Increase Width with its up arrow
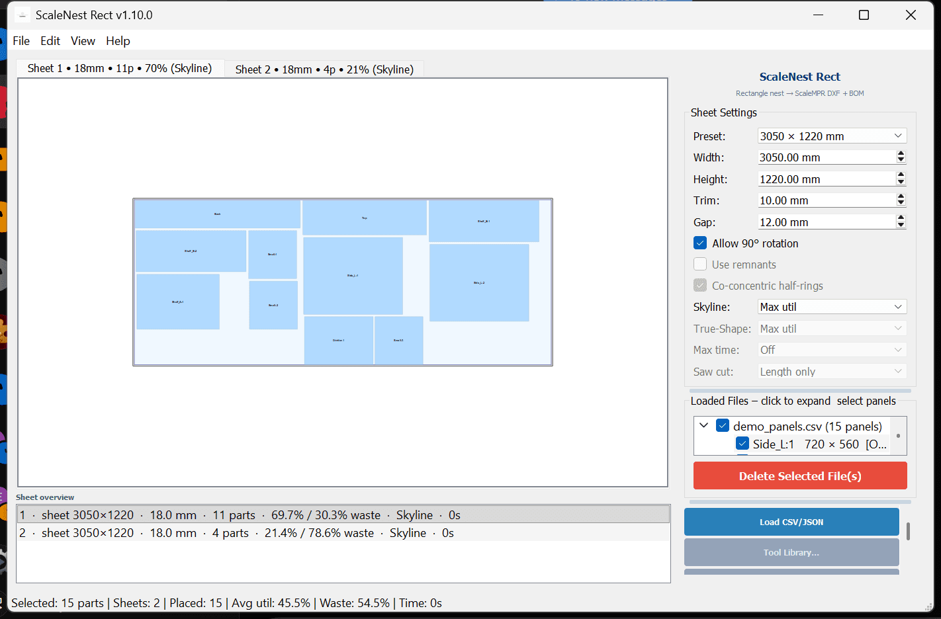The height and width of the screenshot is (619, 941). (901, 153)
